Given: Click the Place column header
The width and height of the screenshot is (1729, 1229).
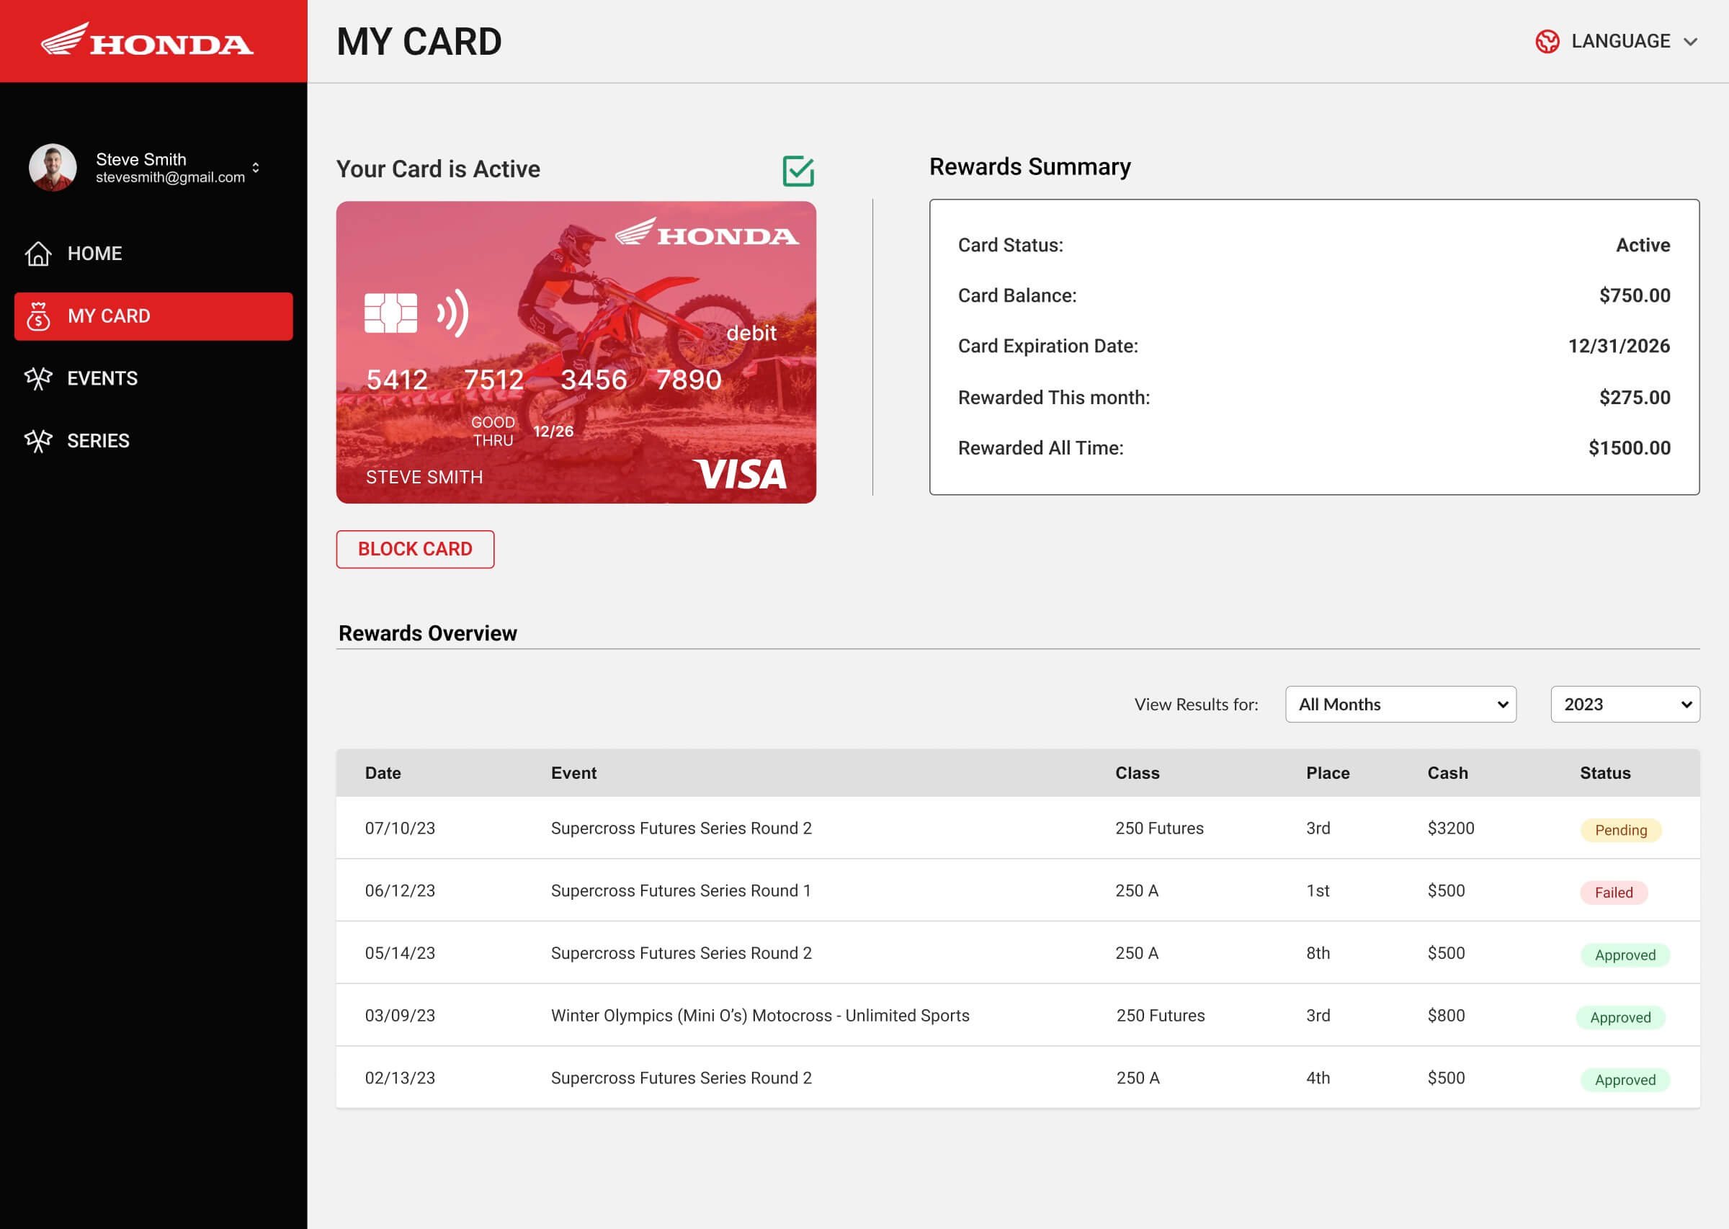Looking at the screenshot, I should (x=1328, y=773).
